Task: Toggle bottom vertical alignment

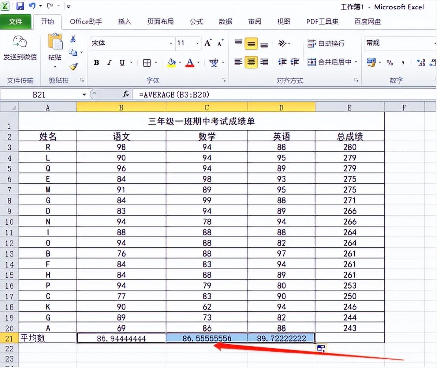Action: coord(264,44)
